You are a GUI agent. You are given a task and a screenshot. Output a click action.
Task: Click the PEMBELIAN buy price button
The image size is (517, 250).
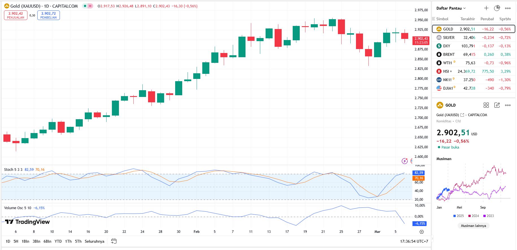[x=48, y=15]
